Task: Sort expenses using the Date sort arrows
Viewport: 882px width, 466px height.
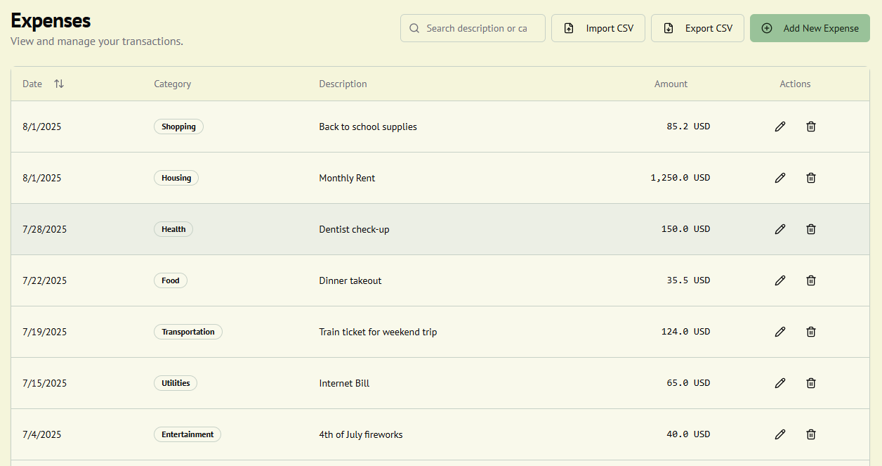Action: (59, 84)
